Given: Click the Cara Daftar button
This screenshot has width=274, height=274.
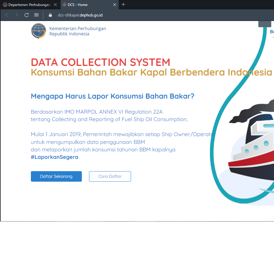Looking at the screenshot, I should pos(110,176).
